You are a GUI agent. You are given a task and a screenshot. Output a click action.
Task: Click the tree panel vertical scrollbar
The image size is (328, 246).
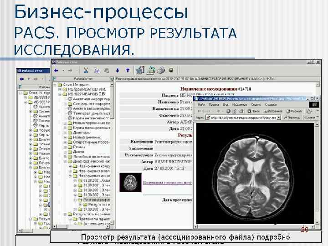(x=112, y=153)
